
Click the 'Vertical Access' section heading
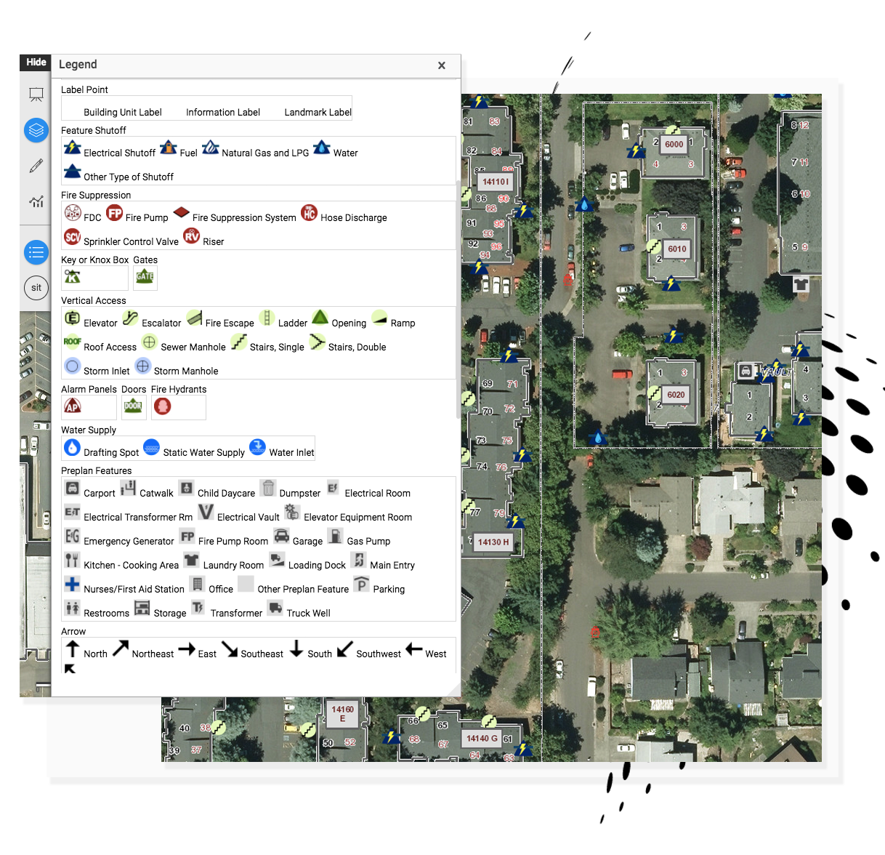[94, 301]
